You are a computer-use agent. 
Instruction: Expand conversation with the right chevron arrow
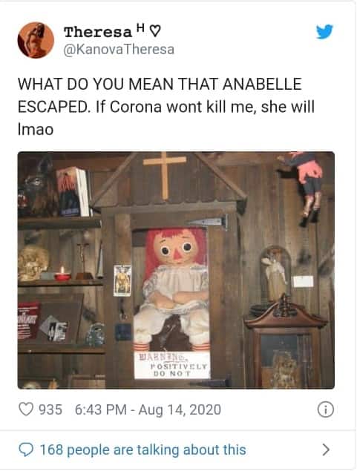point(326,449)
